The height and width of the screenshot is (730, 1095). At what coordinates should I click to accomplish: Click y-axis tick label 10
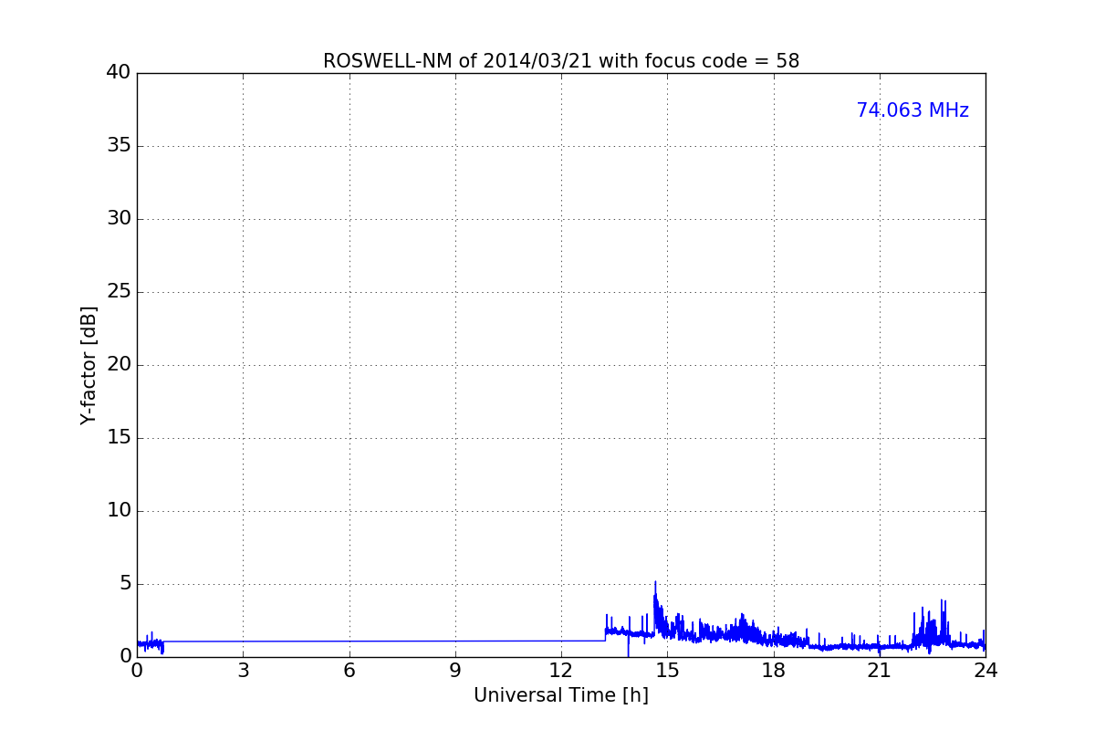click(x=119, y=511)
